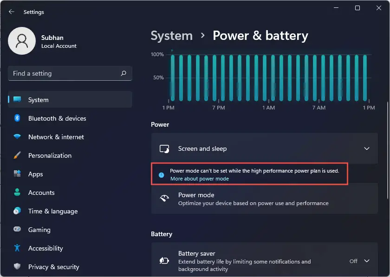Click the Privacy & security shield icon
Viewport: 390px width, 277px height.
click(x=17, y=266)
